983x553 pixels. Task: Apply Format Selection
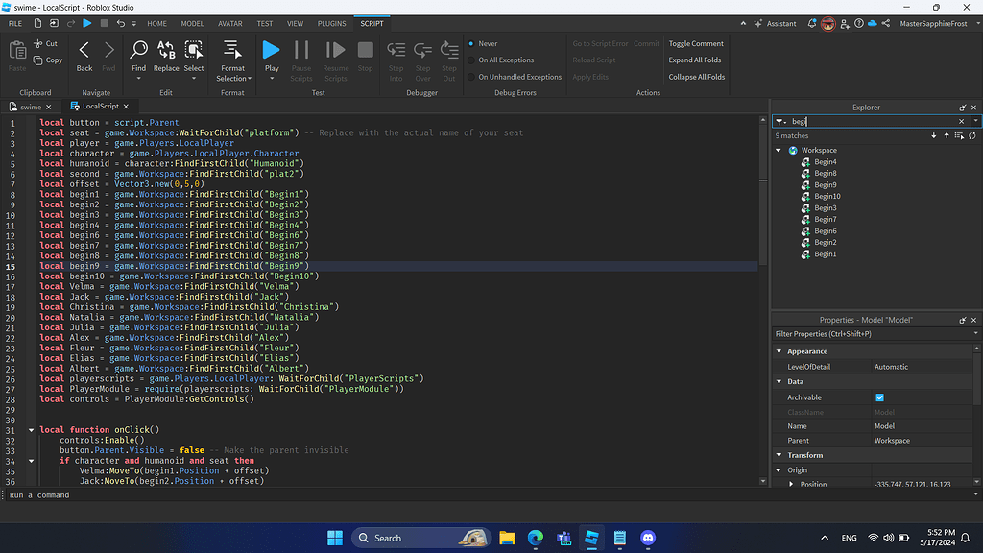(x=232, y=60)
